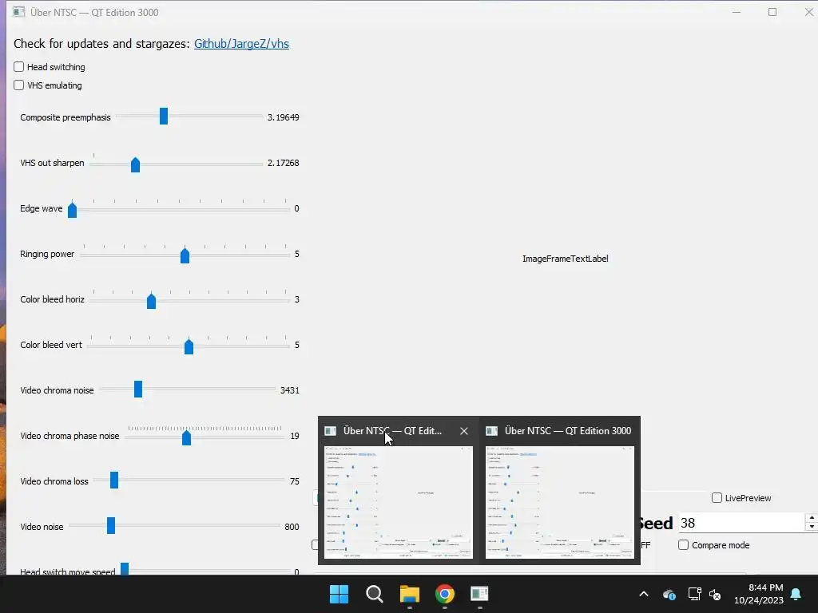The width and height of the screenshot is (818, 613).
Task: Click VHS out sharpen value 2.17268
Action: pyautogui.click(x=284, y=163)
